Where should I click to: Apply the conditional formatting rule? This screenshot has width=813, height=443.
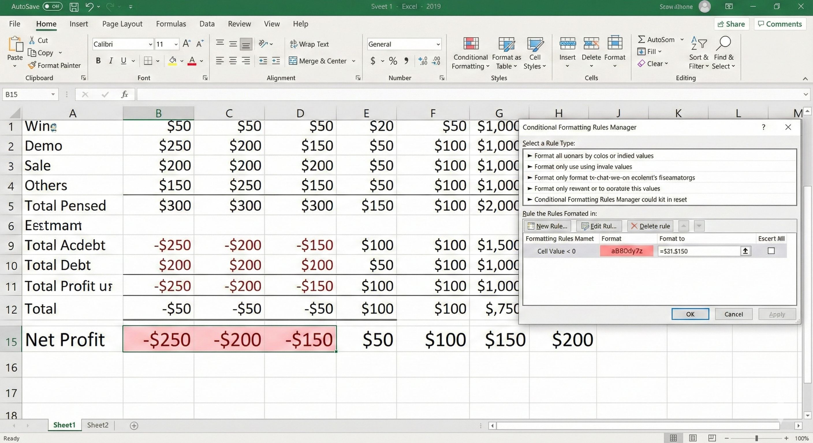coord(777,314)
